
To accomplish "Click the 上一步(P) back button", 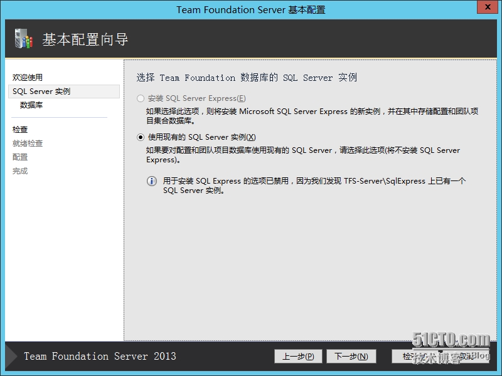I will click(x=298, y=356).
